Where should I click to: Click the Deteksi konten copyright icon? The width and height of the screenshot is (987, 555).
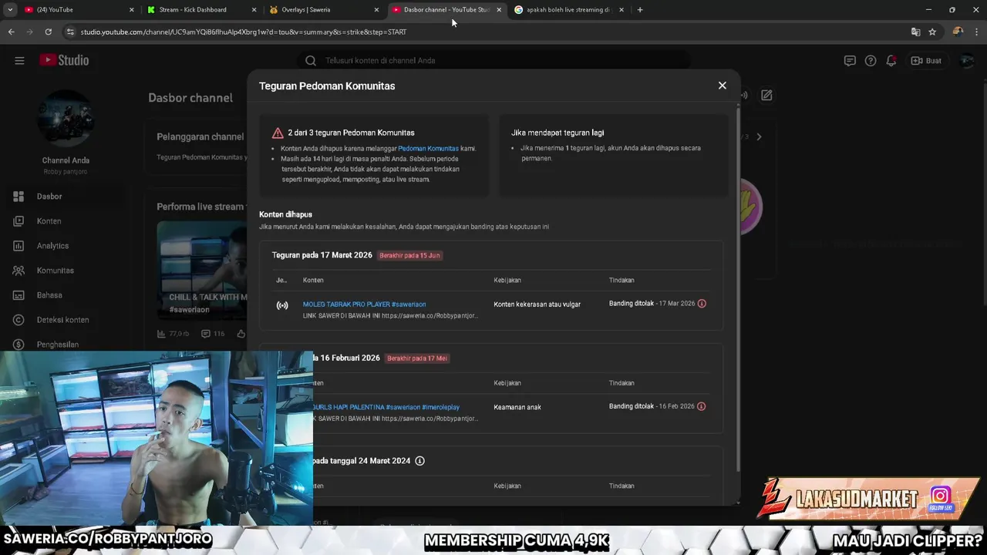tap(19, 320)
